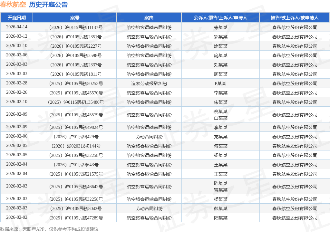This screenshot has width=330, height=232.
Task: Click the date 2026-03-12
Action: click(17, 36)
